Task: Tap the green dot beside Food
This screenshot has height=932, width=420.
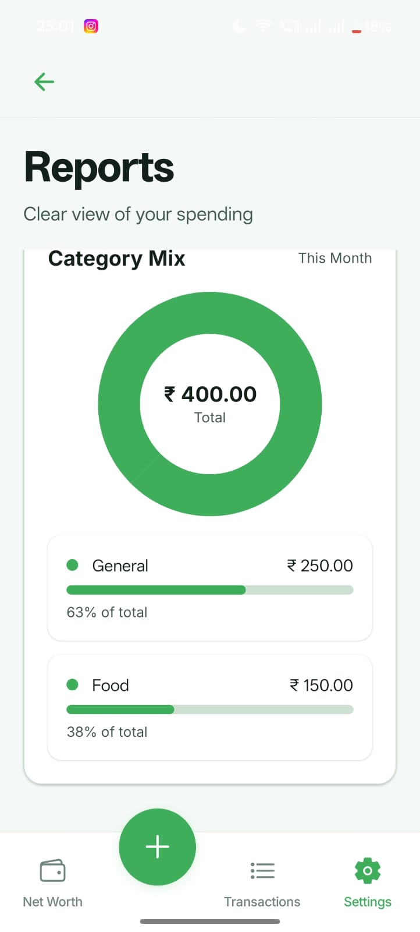Action: [73, 684]
